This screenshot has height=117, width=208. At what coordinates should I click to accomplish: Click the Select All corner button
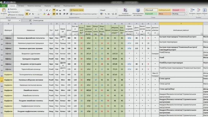pyautogui.click(x=2, y=24)
